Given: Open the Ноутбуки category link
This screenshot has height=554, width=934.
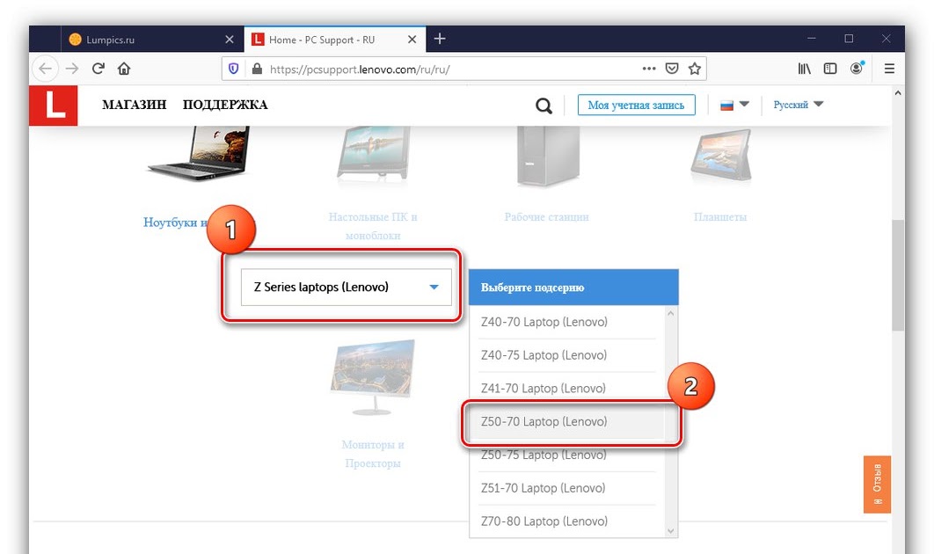Looking at the screenshot, I should click(175, 222).
